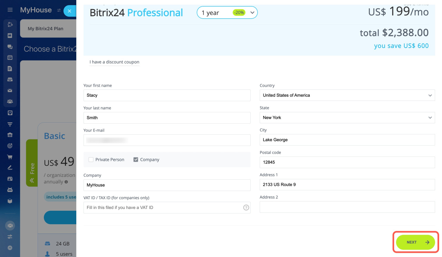Screen dimensions: 442x257
Task: Open the calendar icon in sidebar
Action: tap(10, 58)
